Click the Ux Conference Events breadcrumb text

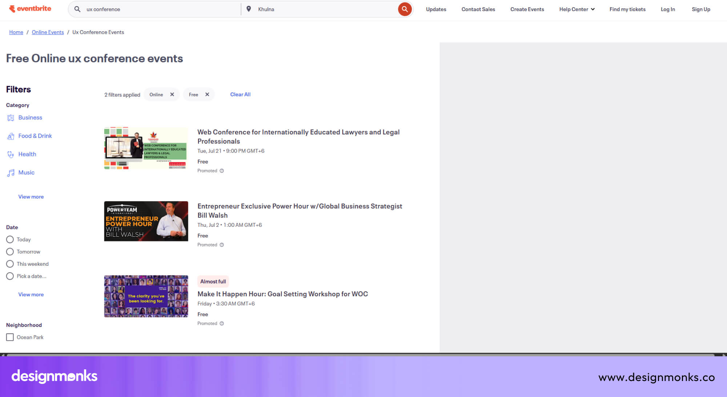tap(98, 32)
